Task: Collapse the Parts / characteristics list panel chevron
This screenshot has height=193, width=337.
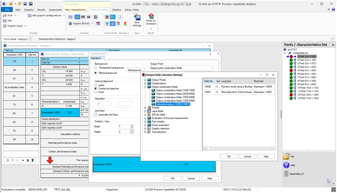Action: point(333,45)
